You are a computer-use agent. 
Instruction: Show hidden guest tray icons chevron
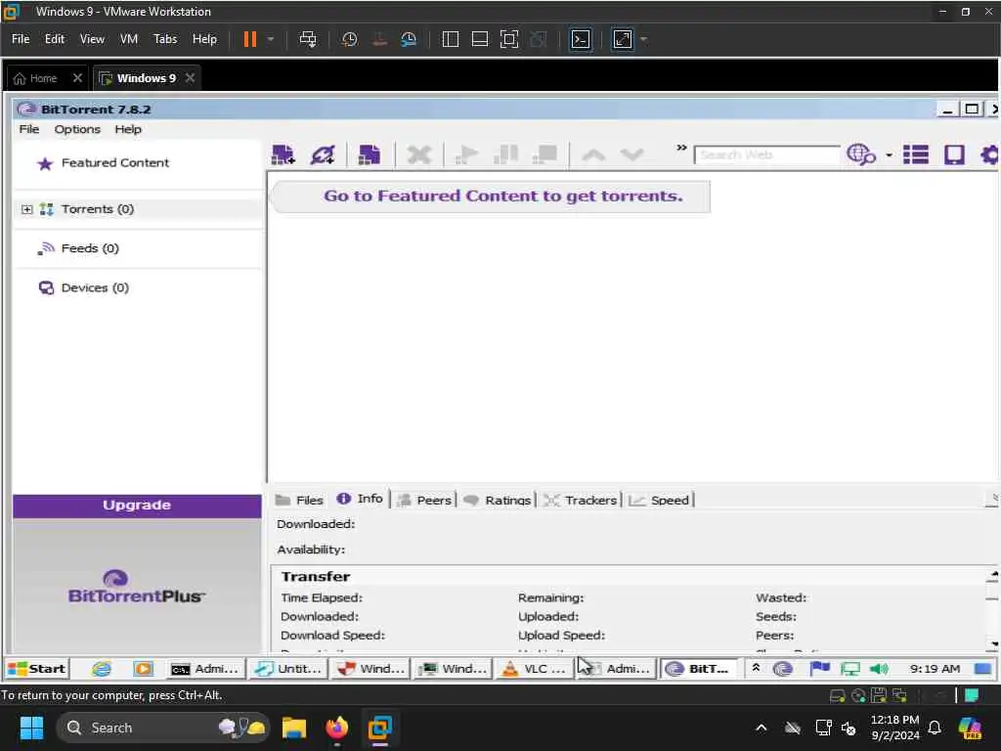pyautogui.click(x=756, y=667)
